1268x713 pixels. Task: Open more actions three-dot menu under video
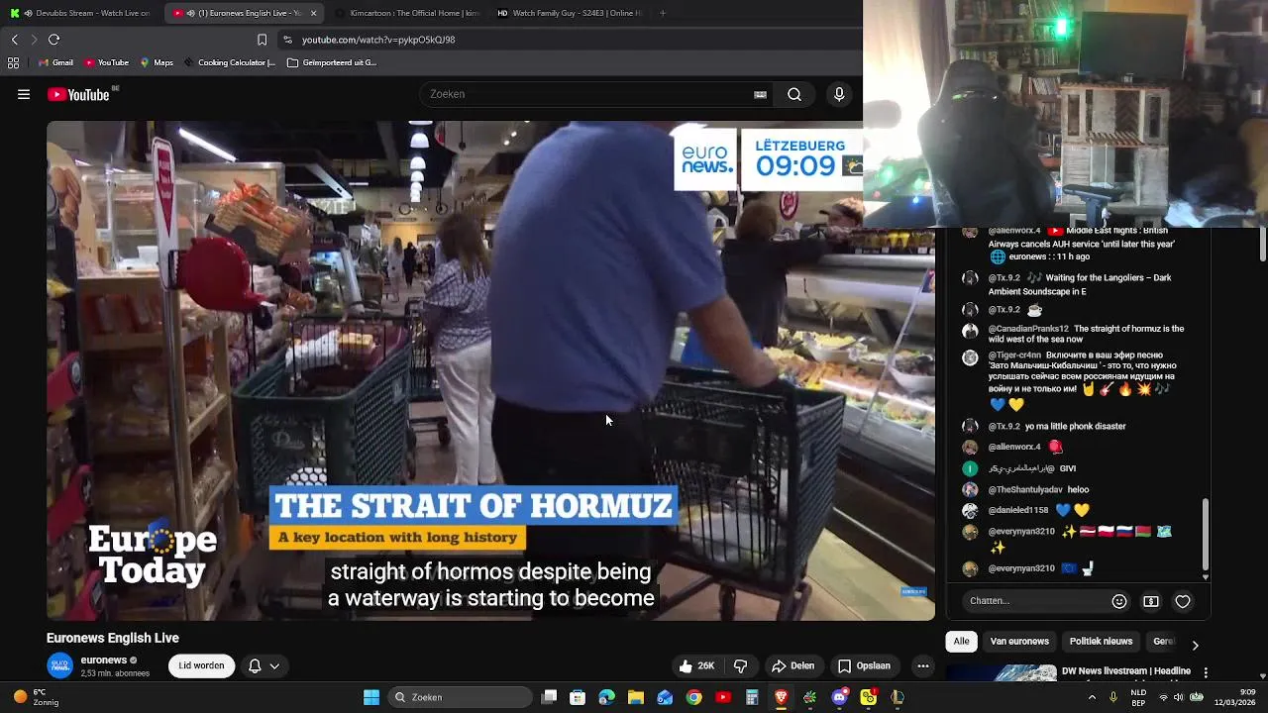click(x=923, y=666)
